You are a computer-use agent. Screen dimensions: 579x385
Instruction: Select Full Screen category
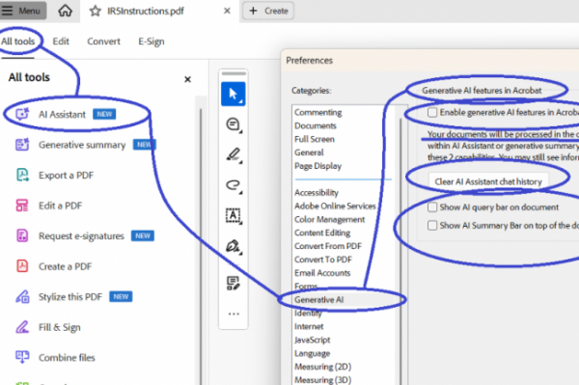(315, 139)
